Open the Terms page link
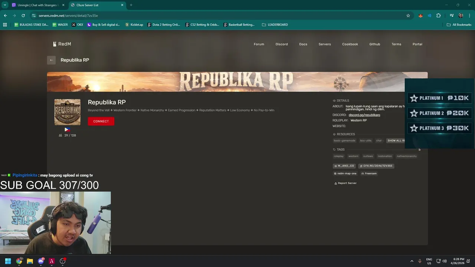The width and height of the screenshot is (475, 267). [396, 44]
